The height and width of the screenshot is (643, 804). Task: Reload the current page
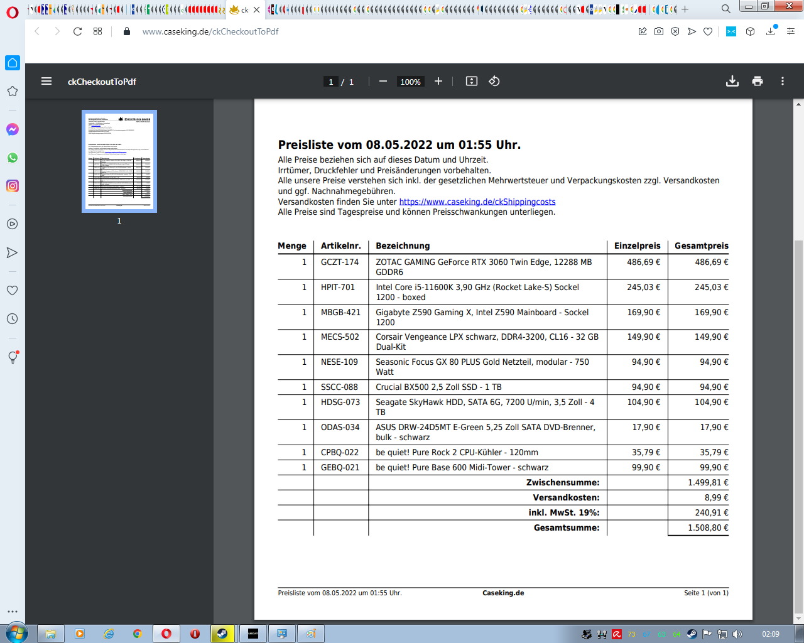(x=77, y=31)
